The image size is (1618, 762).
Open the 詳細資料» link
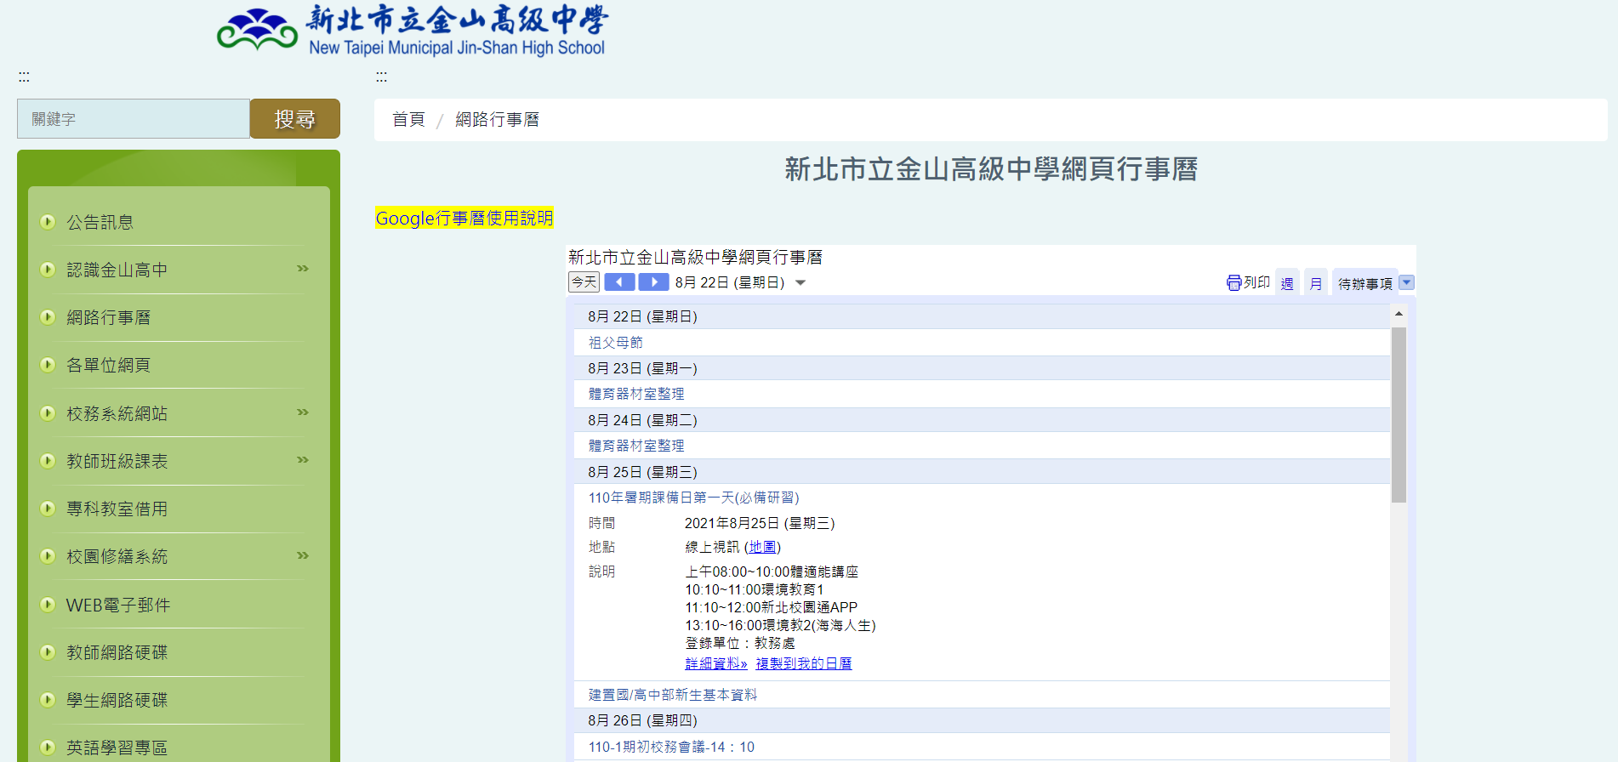point(716,663)
